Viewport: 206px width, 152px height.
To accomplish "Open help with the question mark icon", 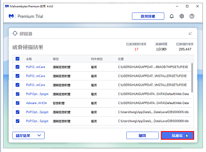I will click(192, 16).
